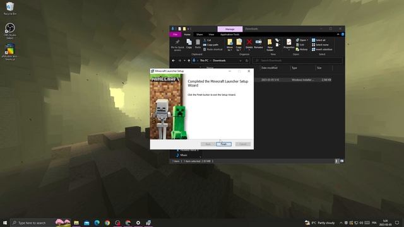
Task: Switch Explorer to large icons view layout
Action: pos(342,161)
